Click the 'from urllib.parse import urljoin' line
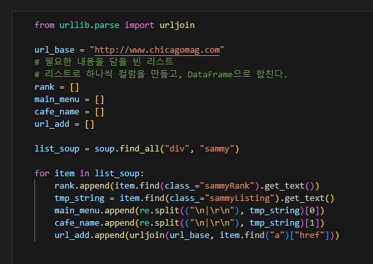This screenshot has width=373, height=264. pos(114,25)
